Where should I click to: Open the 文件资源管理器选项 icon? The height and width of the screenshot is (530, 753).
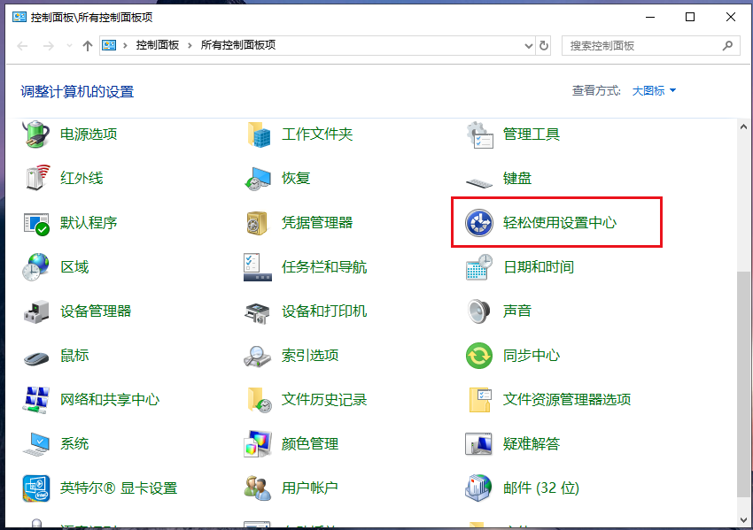[x=480, y=400]
